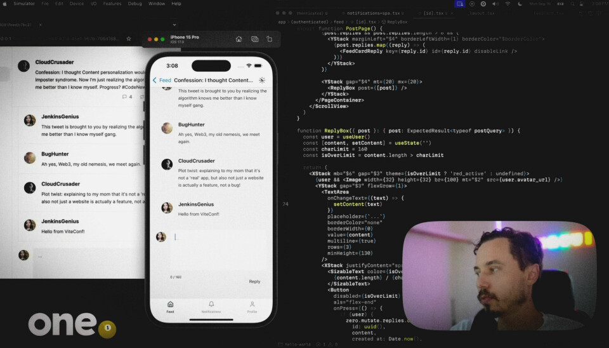Open the File menu
Viewport: 609px width, 348px height.
(45, 4)
